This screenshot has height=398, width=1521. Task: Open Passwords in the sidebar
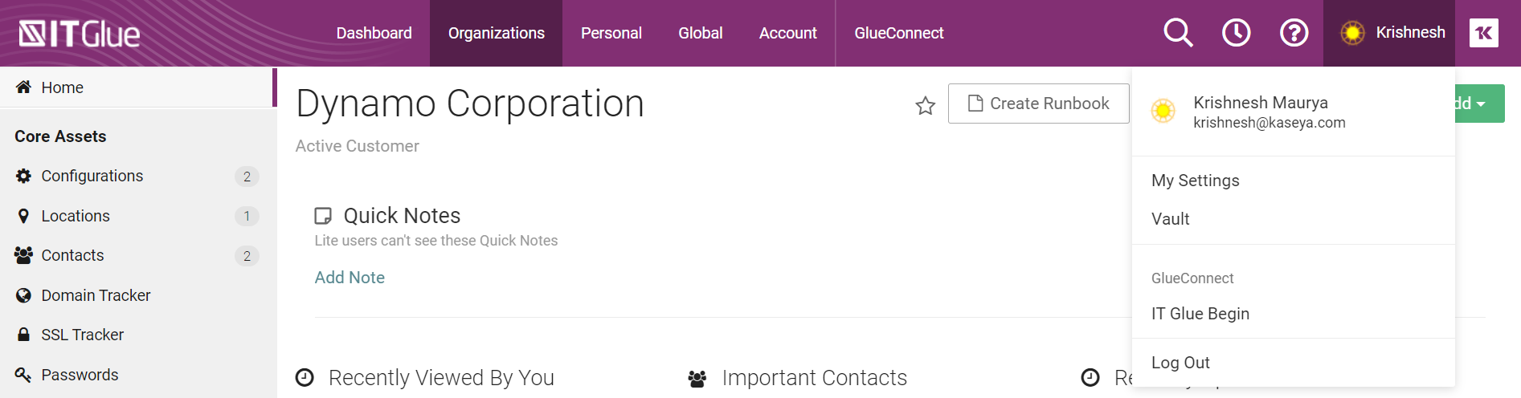point(80,375)
